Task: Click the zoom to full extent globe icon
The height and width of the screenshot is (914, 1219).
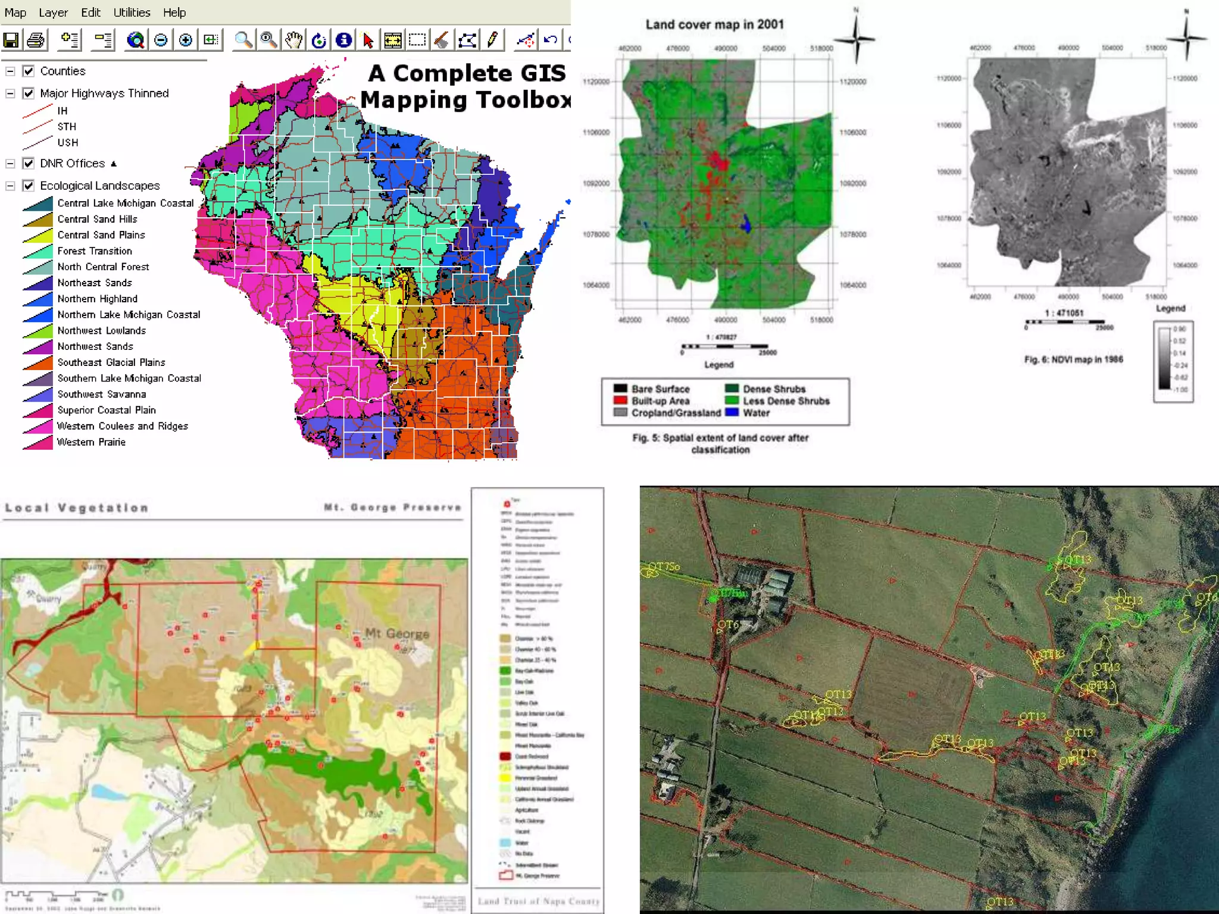Action: (x=136, y=40)
